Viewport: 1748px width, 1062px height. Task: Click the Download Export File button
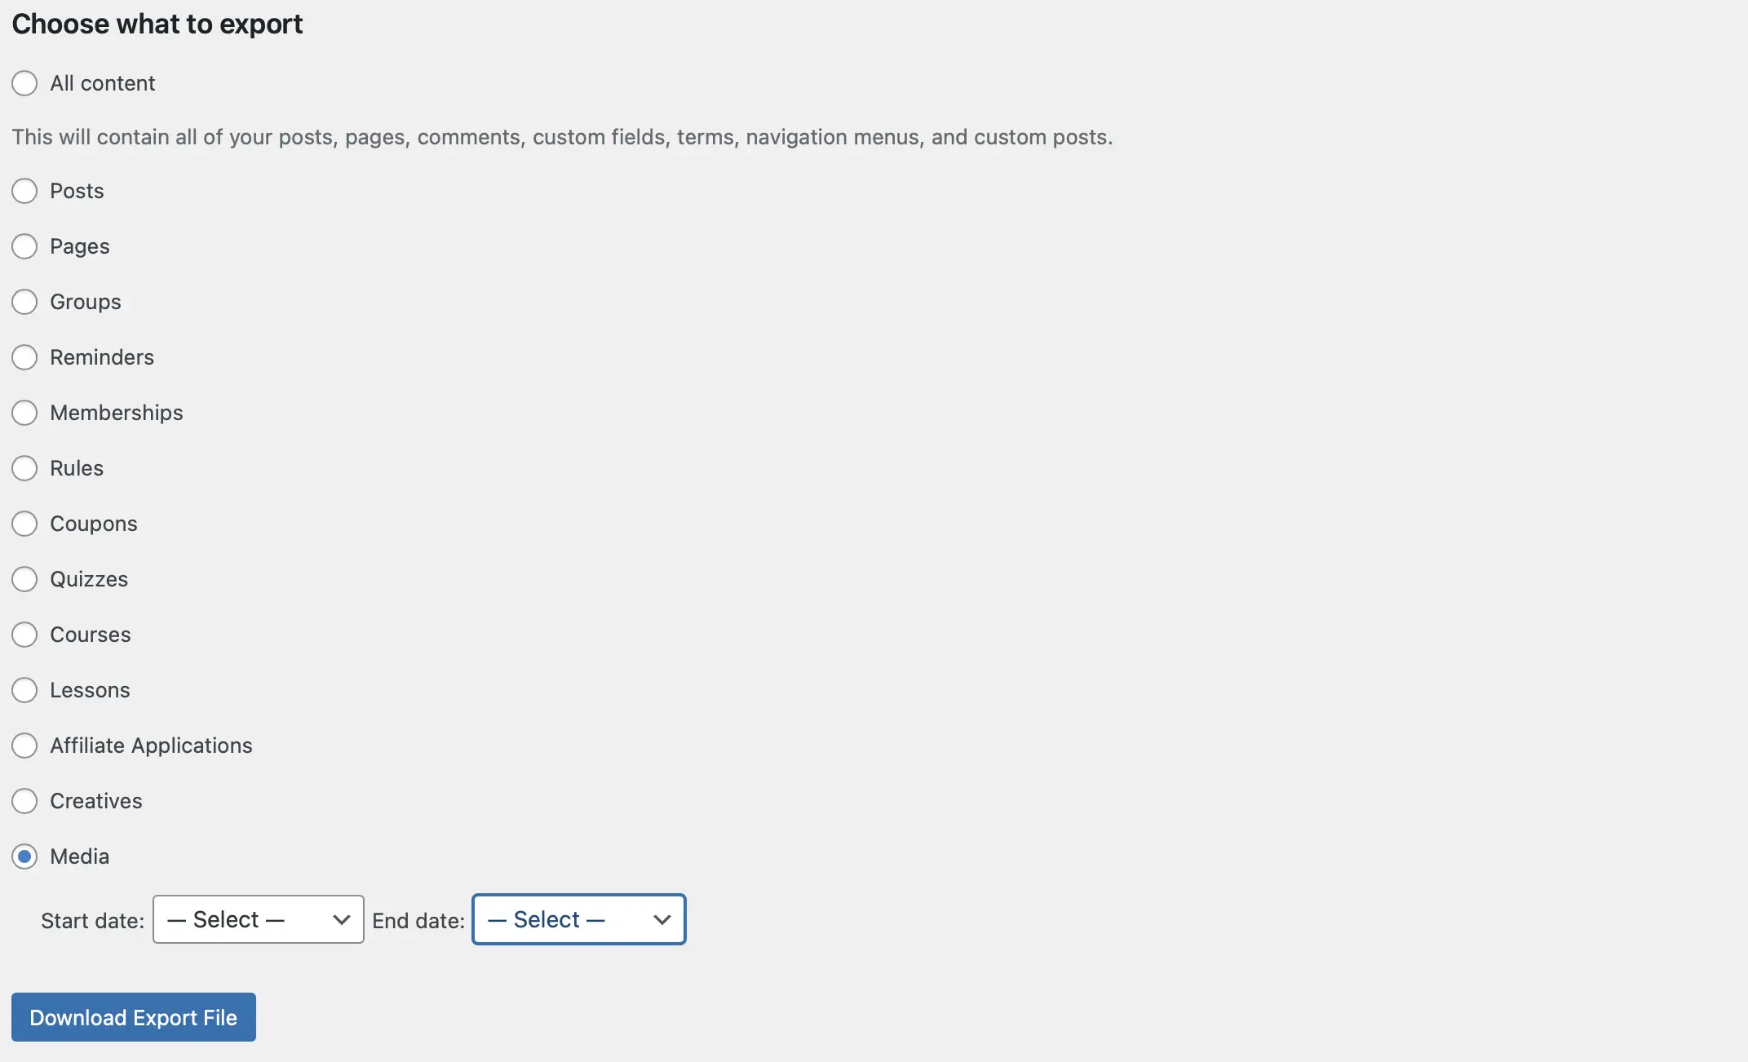(x=134, y=1017)
